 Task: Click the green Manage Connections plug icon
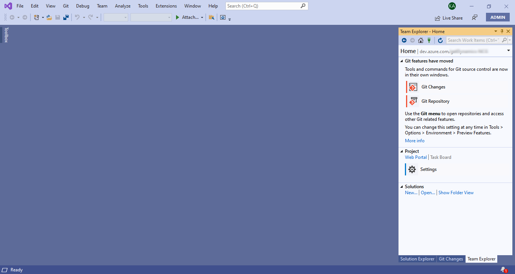coord(429,40)
